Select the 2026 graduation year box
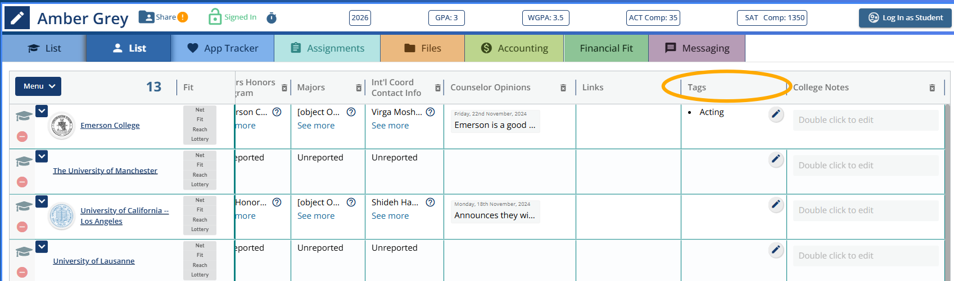Viewport: 954px width, 281px height. click(360, 18)
